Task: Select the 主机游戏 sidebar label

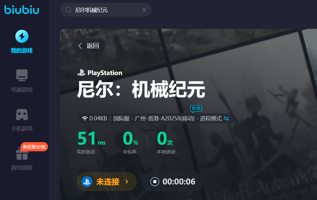Action: [22, 129]
